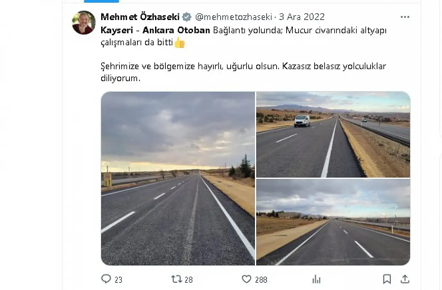Open the 3 Ara 2022 timestamp
The width and height of the screenshot is (442, 290).
click(302, 17)
